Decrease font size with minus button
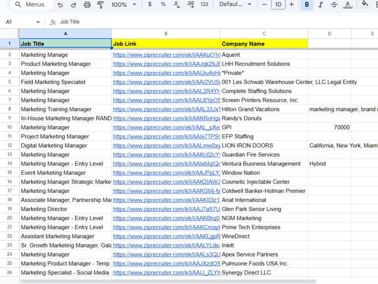378x284 pixels. click(265, 4)
